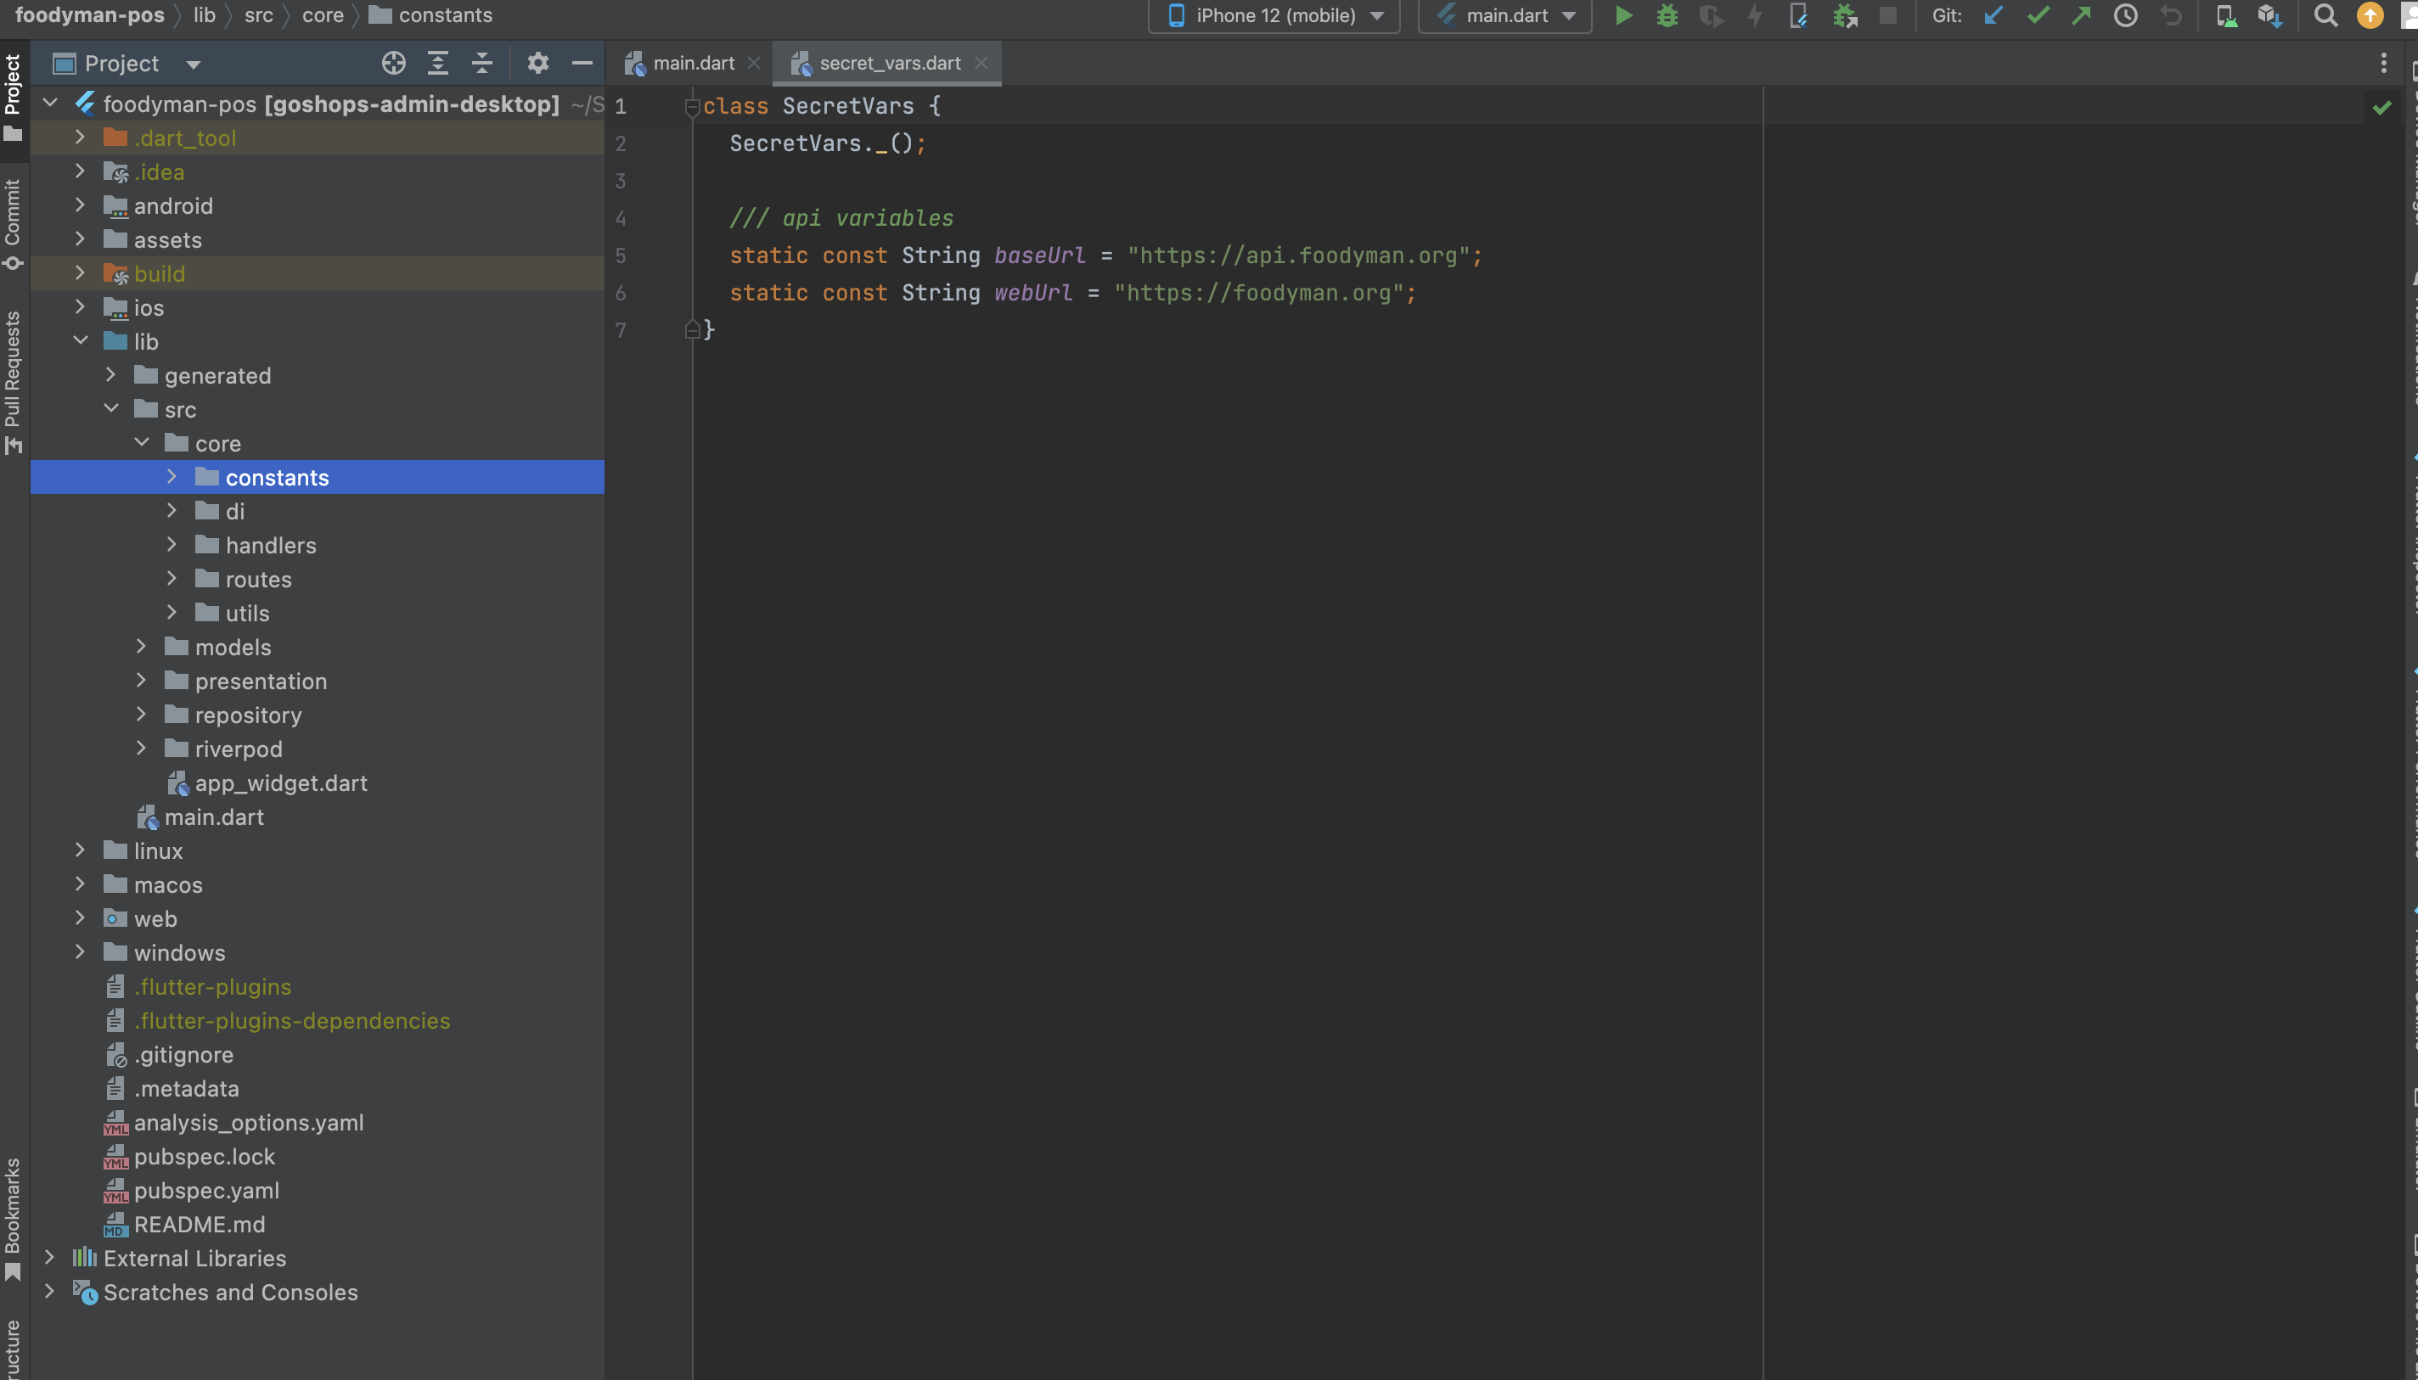Expand the riverpod folder
Screen dimensions: 2418x1380
(141, 748)
